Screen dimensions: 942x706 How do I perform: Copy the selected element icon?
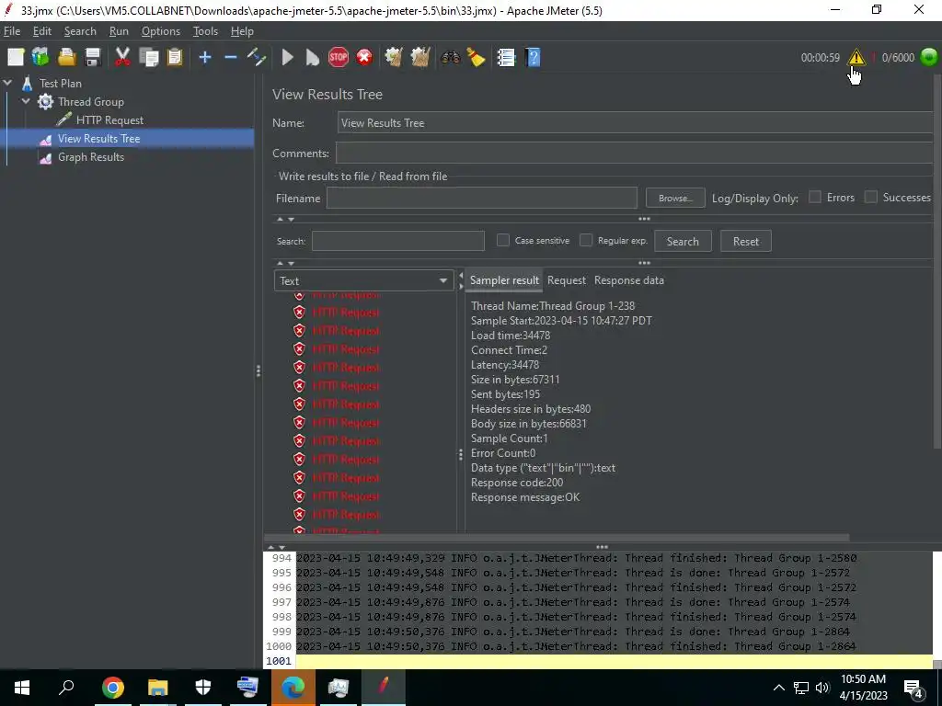[x=148, y=58]
